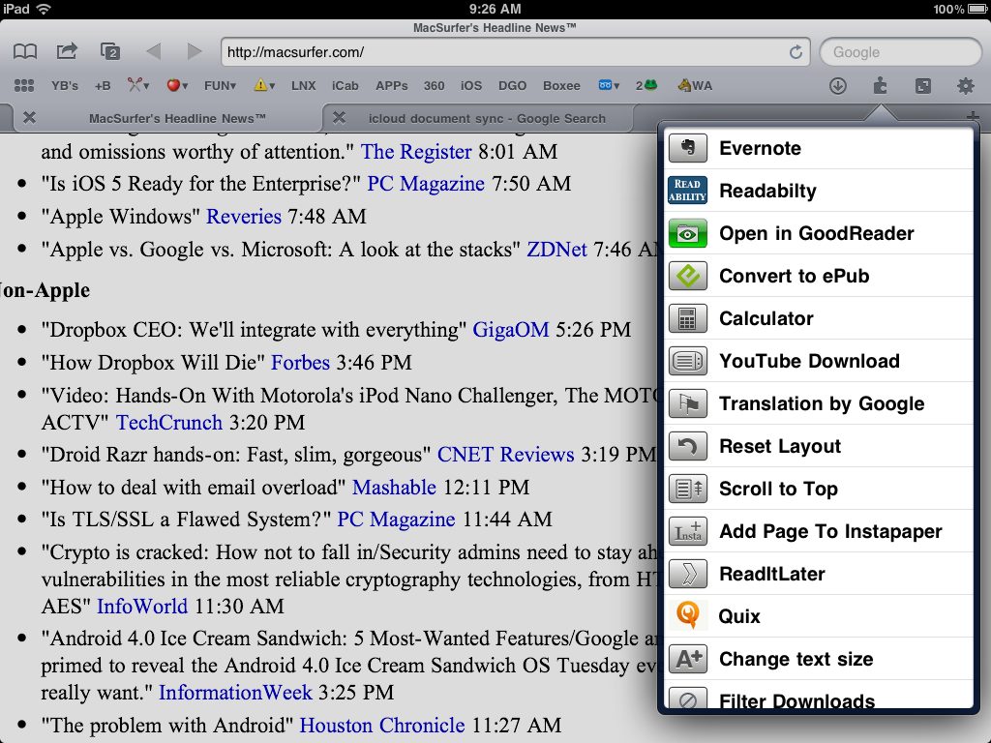
Task: Open the iOS bookmark
Action: pyautogui.click(x=471, y=85)
